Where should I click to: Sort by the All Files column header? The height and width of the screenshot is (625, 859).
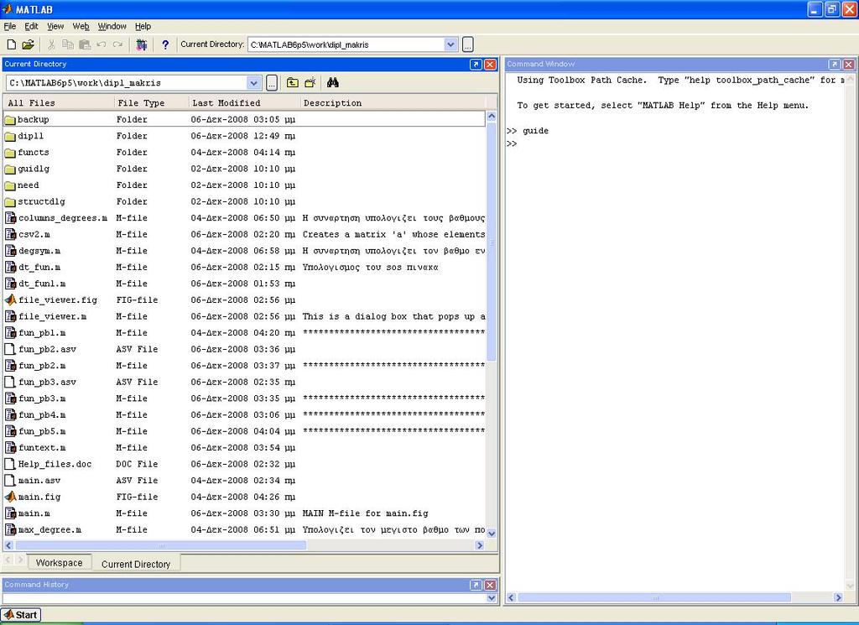(x=58, y=103)
